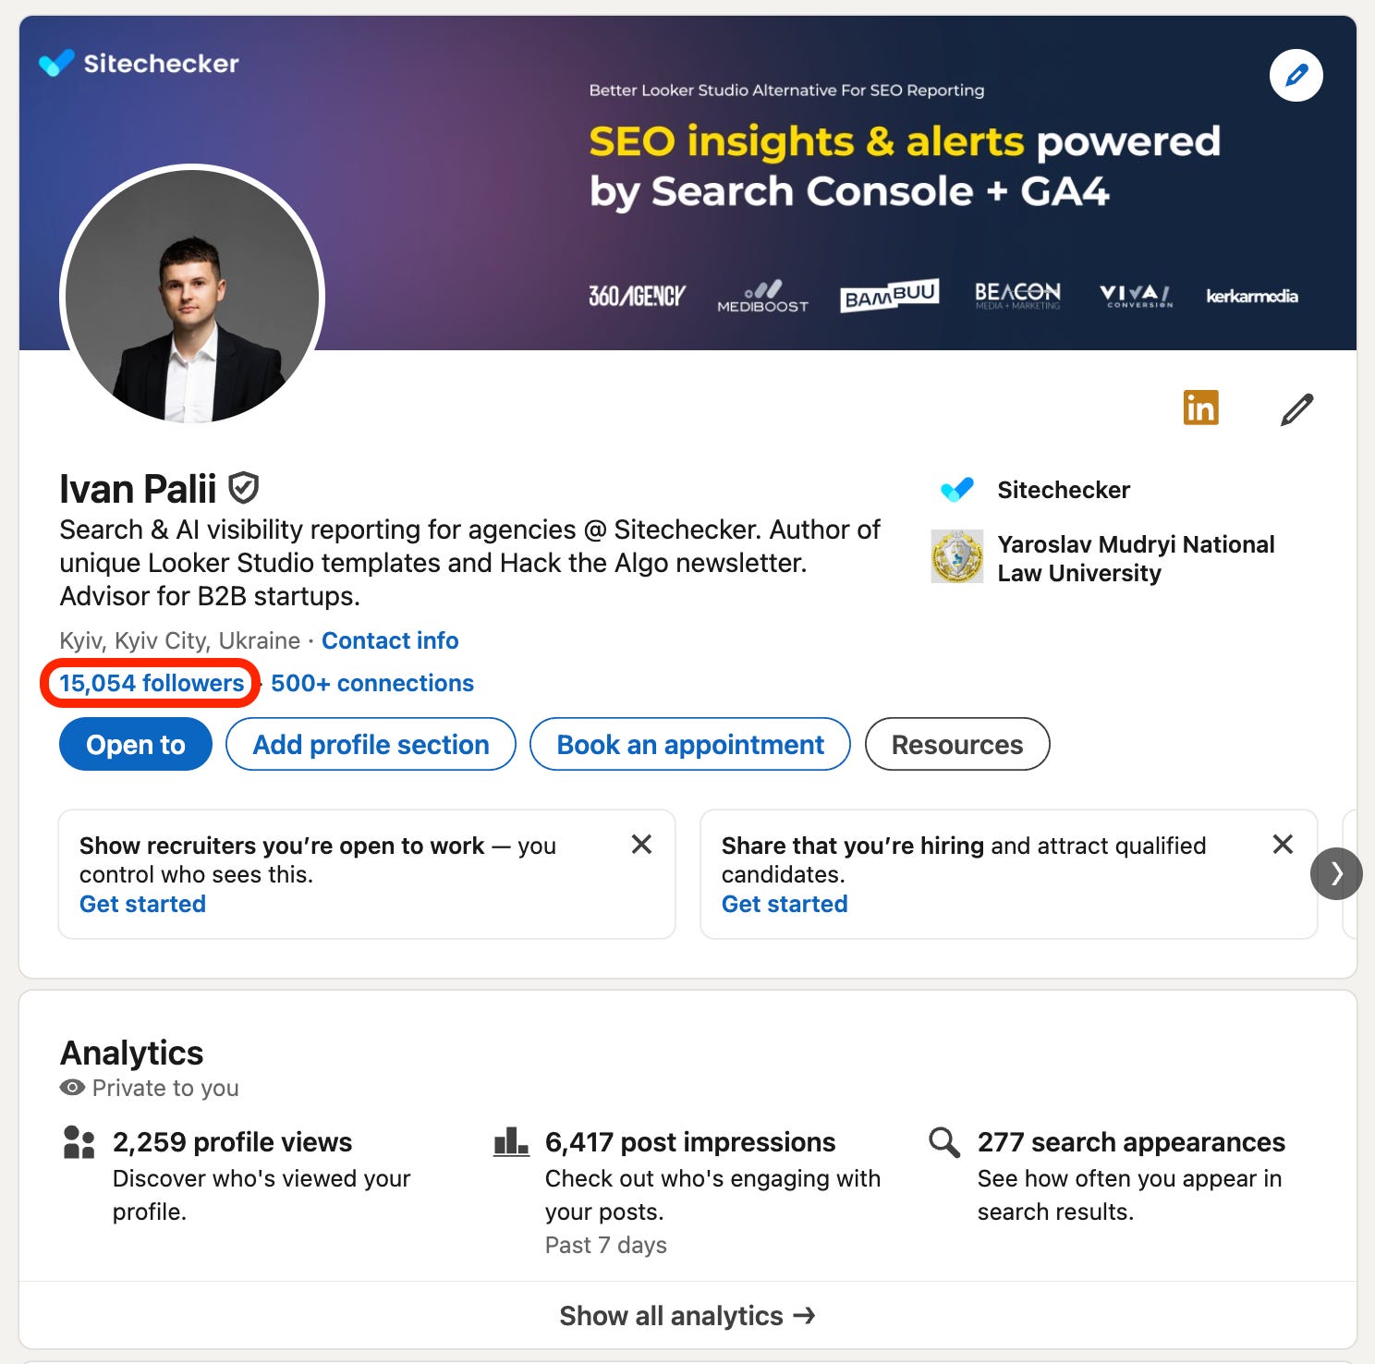Image resolution: width=1375 pixels, height=1364 pixels.
Task: Edit the profile banner image
Action: [x=1296, y=75]
